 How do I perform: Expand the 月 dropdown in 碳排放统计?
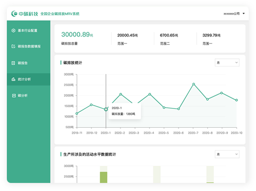point(227,62)
